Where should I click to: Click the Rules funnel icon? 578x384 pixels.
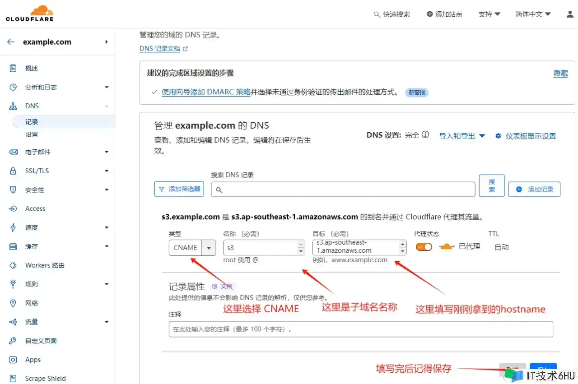coord(13,284)
